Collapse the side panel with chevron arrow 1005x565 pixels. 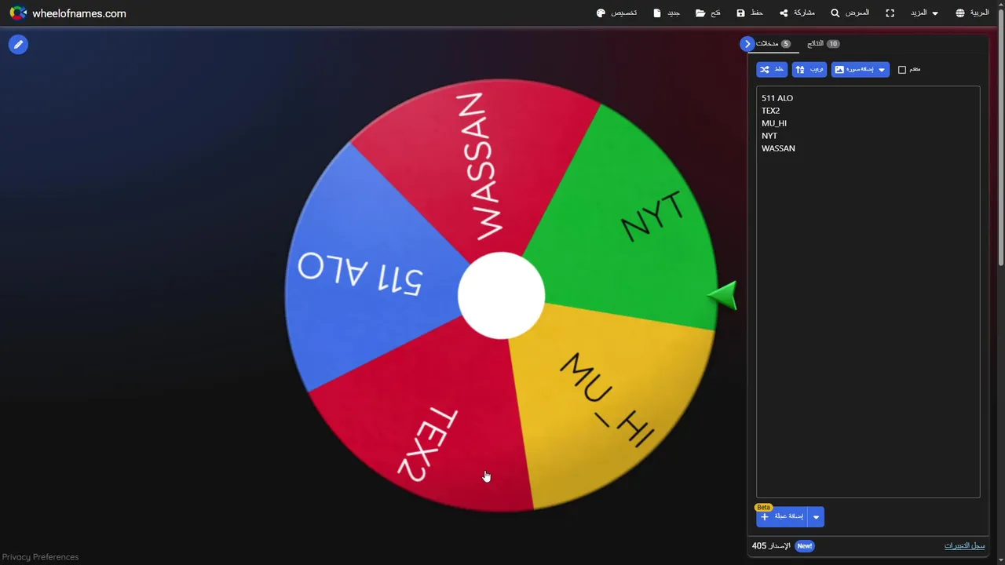pyautogui.click(x=747, y=44)
